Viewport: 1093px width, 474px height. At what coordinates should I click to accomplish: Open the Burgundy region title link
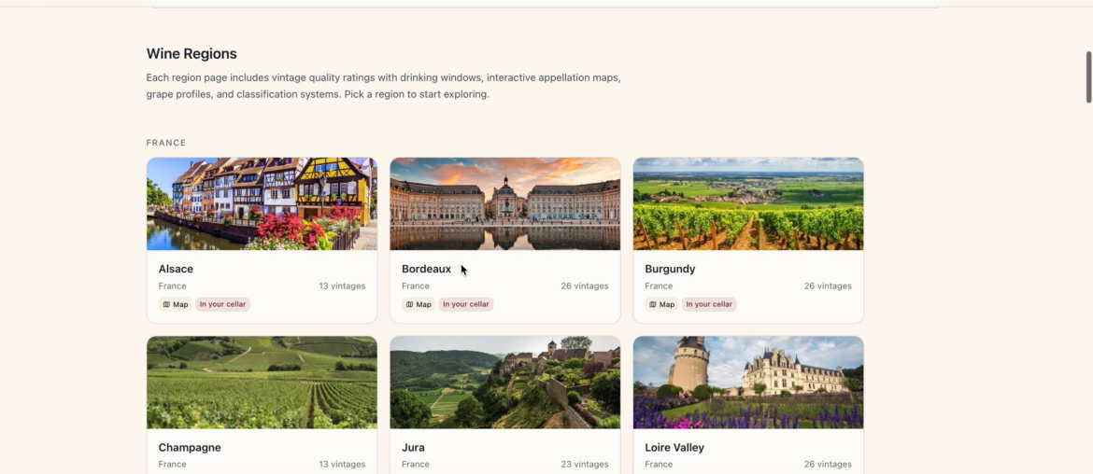(670, 269)
